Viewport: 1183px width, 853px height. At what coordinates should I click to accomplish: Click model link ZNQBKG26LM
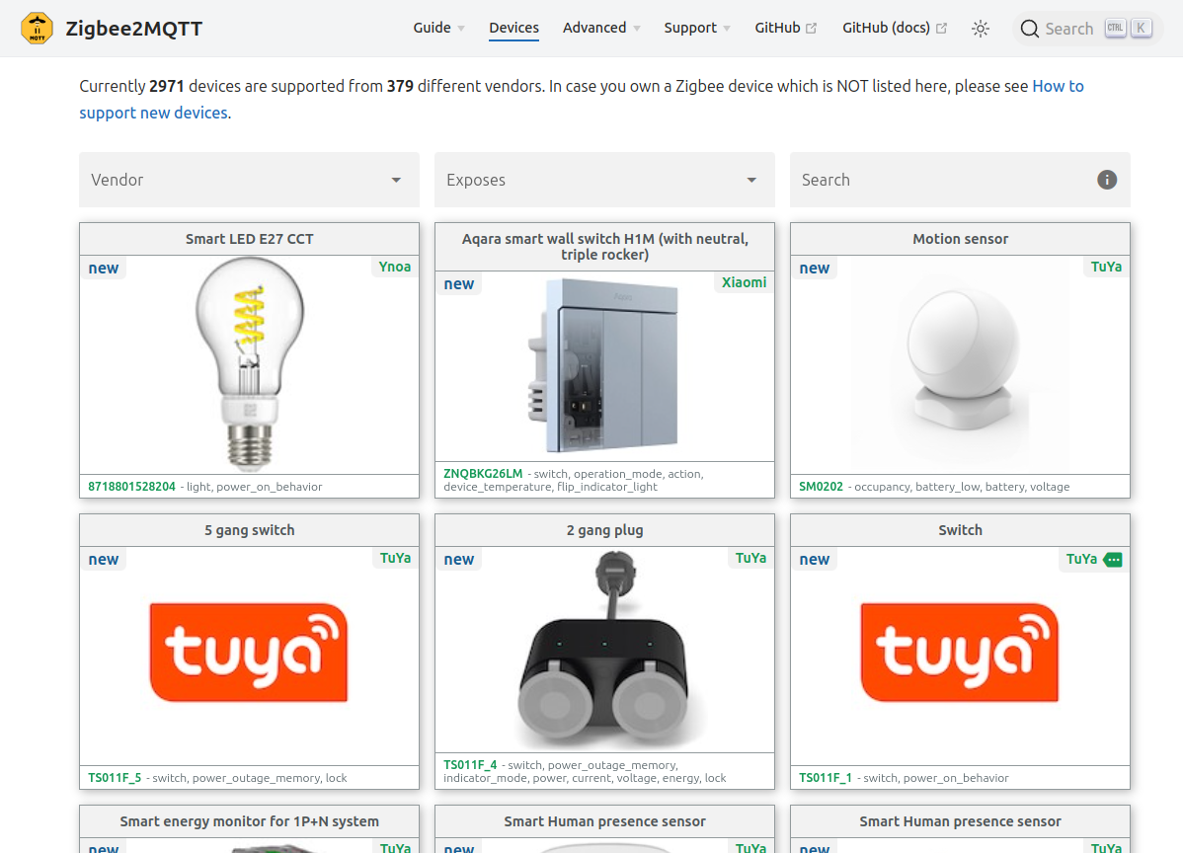(x=483, y=474)
